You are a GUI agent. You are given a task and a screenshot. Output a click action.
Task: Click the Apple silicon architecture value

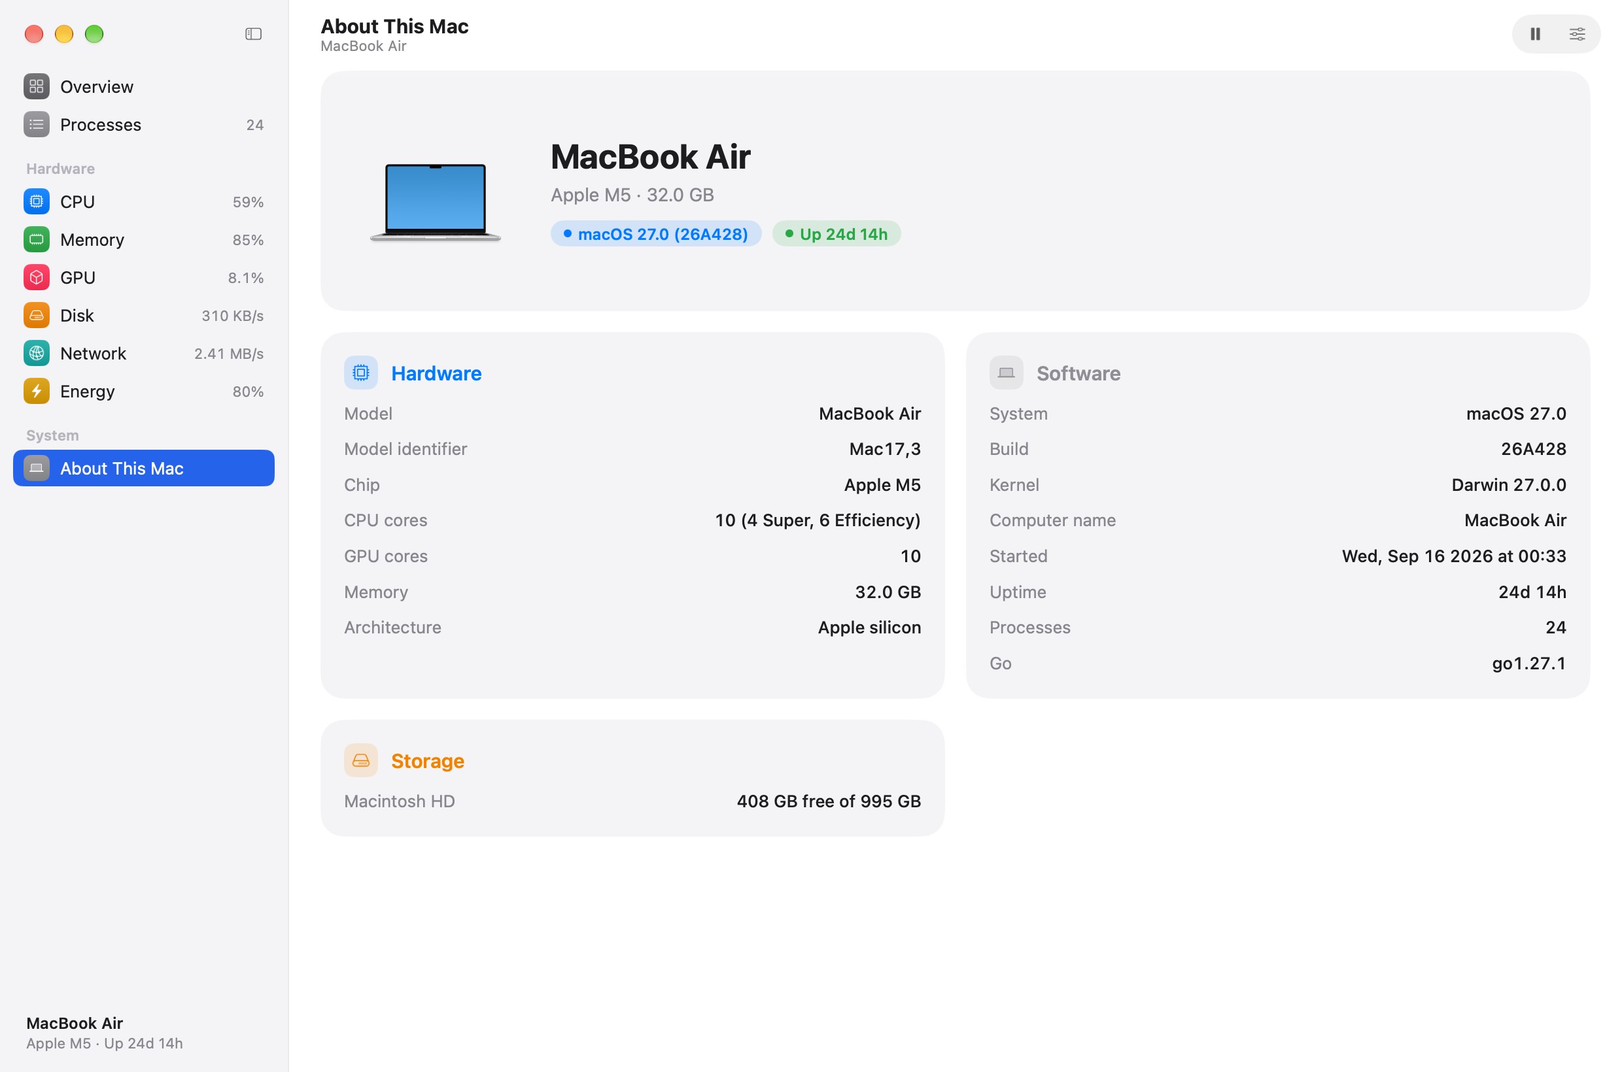pos(869,628)
